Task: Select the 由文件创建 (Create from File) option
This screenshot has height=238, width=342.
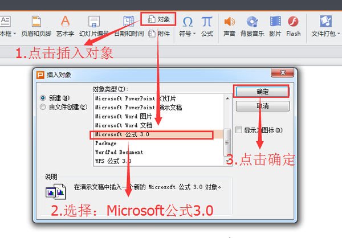Action: click(x=43, y=106)
